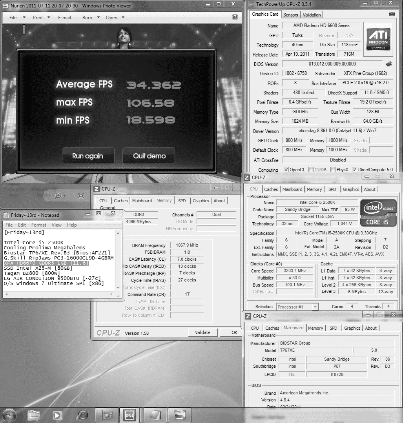Click the Intel Core i5 badge in CPU-Z
403x423 pixels.
click(378, 212)
